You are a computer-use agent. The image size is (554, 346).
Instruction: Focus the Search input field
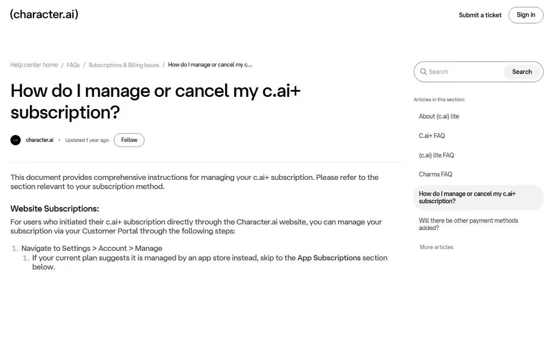pyautogui.click(x=463, y=72)
